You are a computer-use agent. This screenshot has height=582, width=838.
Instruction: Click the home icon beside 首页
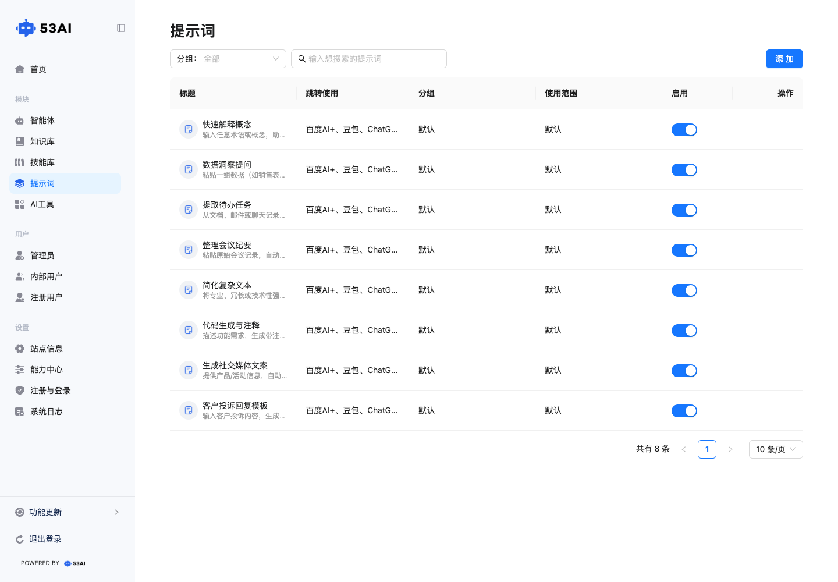(20, 69)
